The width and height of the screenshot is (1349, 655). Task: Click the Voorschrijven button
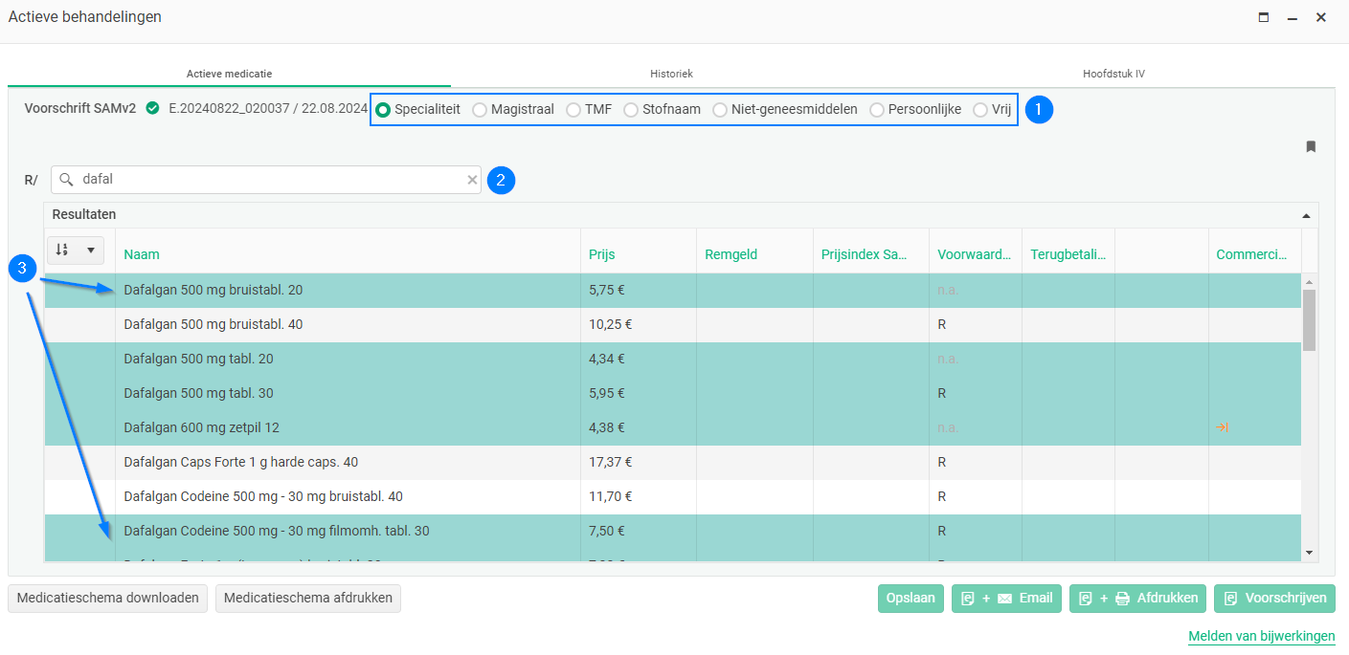(1274, 598)
